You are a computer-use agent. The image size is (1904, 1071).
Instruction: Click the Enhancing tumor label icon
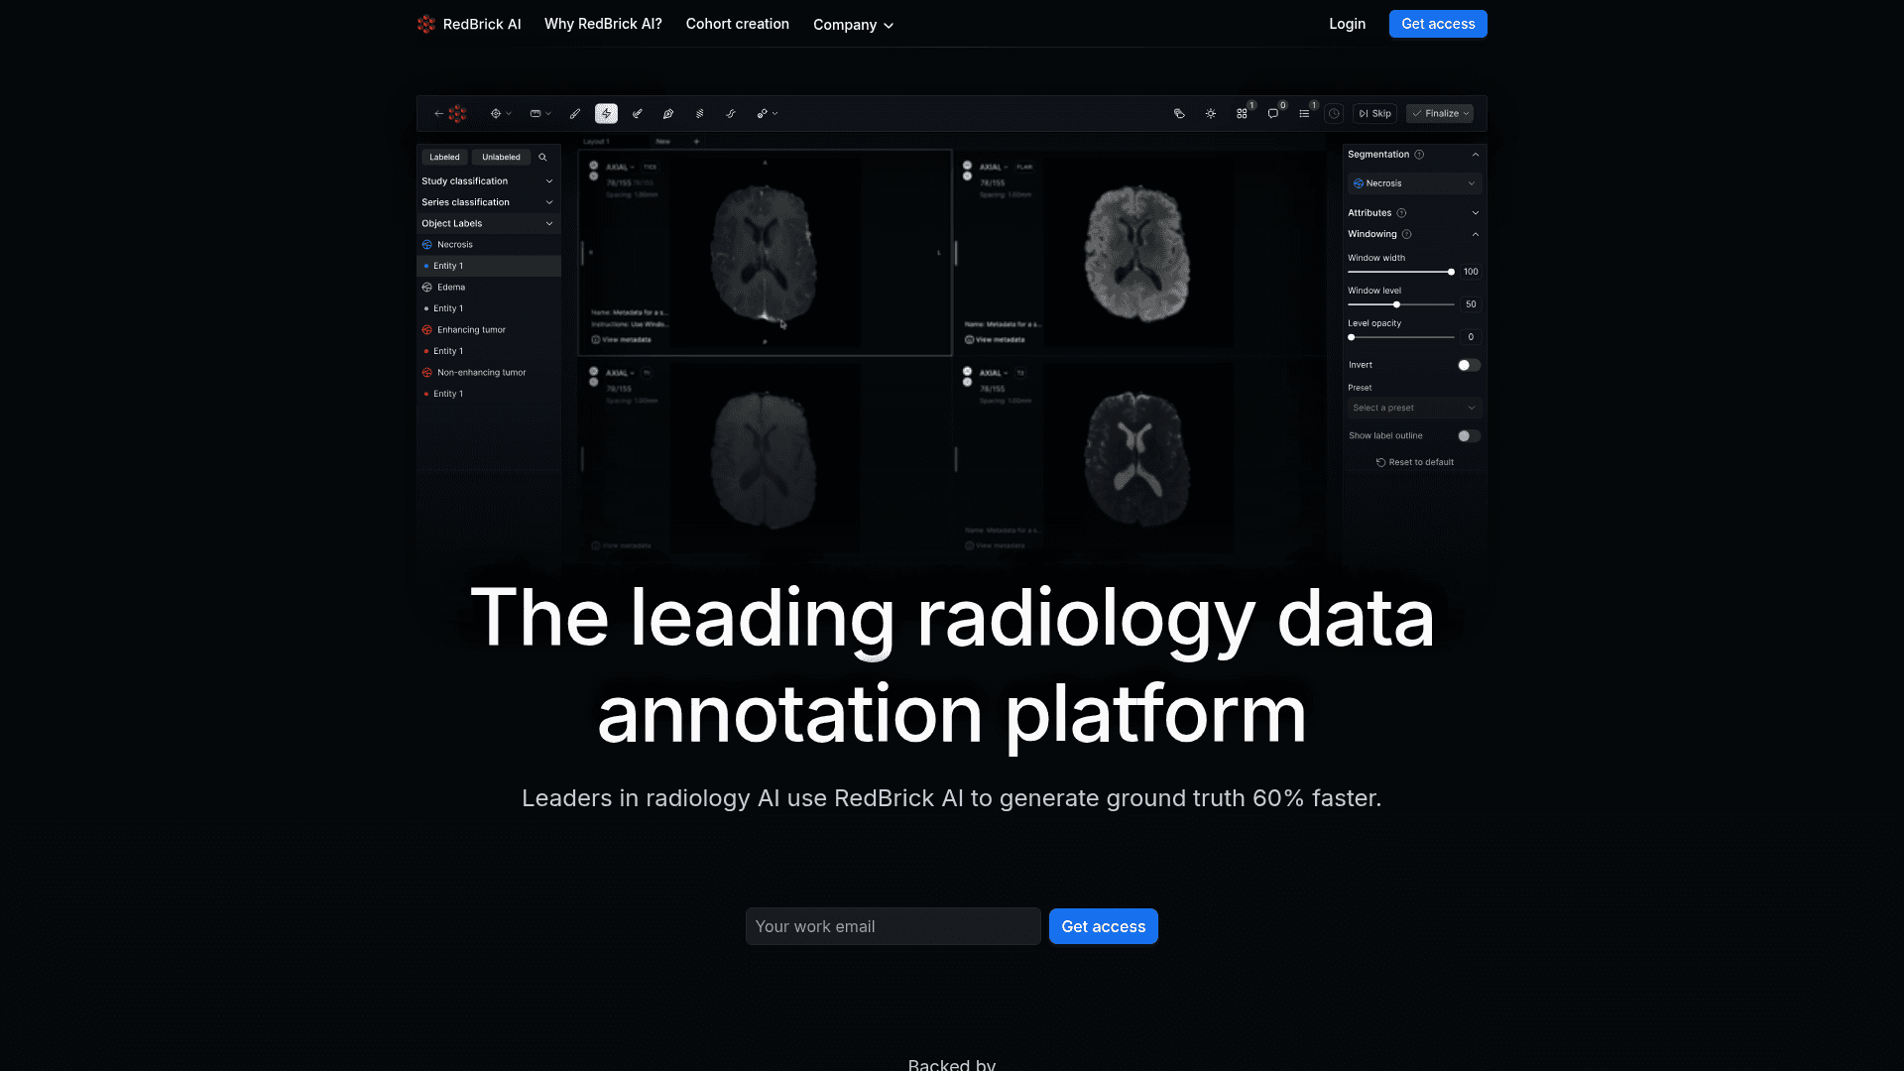point(427,330)
